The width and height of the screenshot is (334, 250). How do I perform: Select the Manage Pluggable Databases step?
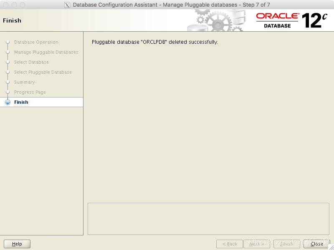point(46,52)
